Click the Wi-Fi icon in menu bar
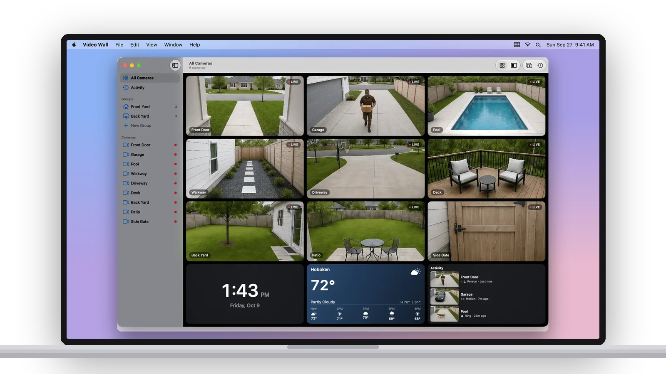 point(528,44)
